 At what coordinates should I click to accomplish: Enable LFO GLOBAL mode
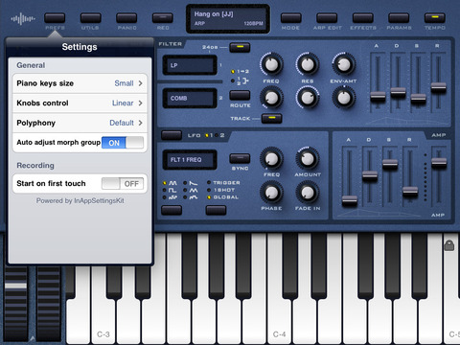tap(223, 197)
